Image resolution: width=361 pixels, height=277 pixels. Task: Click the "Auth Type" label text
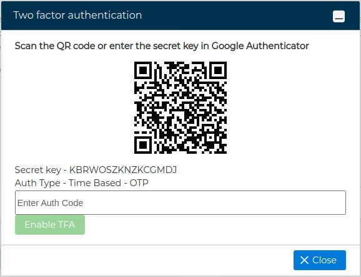point(37,183)
